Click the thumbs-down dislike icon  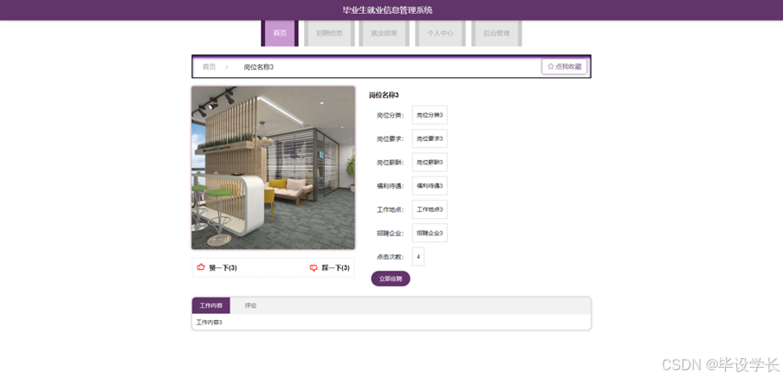[x=314, y=268]
